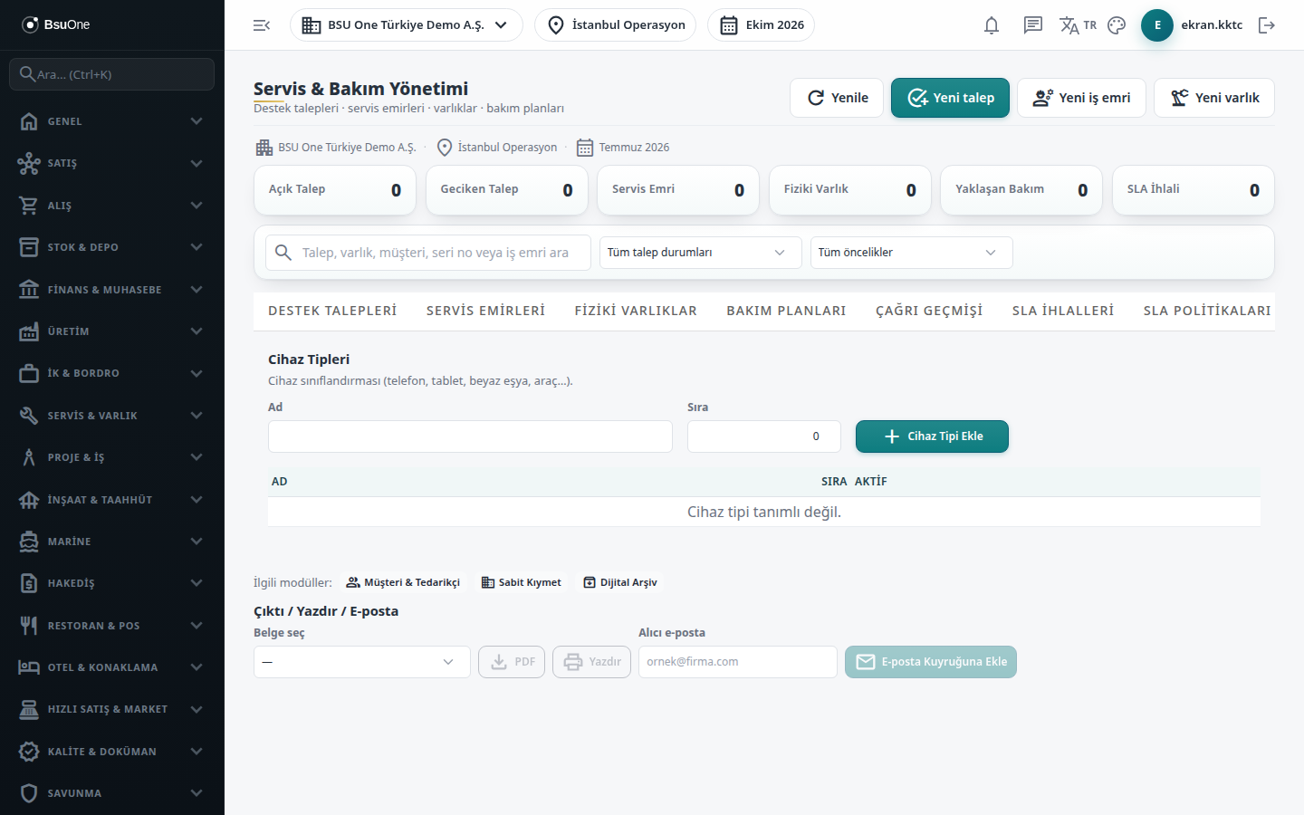
Task: Open the company selector BSU One Türkiye Demo A.Ş.
Action: (406, 25)
